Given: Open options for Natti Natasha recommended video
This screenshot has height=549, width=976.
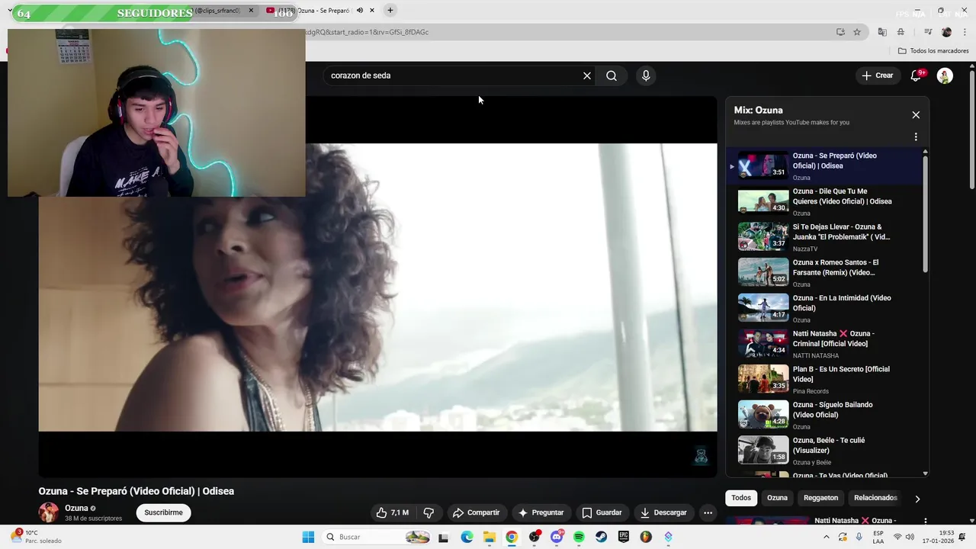Looking at the screenshot, I should pos(925,522).
